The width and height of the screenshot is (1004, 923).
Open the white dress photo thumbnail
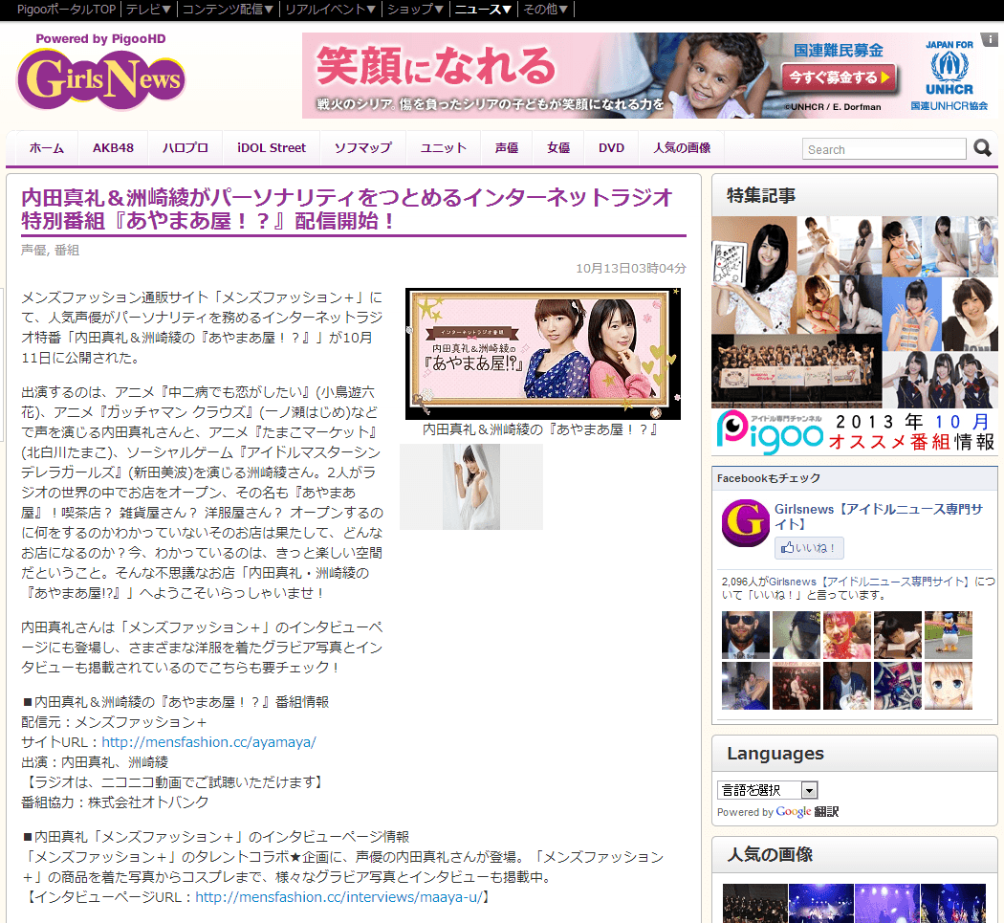(471, 487)
